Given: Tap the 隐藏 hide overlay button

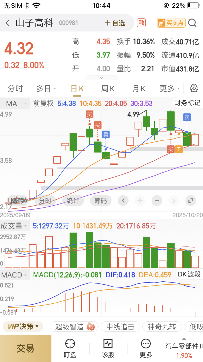Looking at the screenshot, I should pos(18,201).
